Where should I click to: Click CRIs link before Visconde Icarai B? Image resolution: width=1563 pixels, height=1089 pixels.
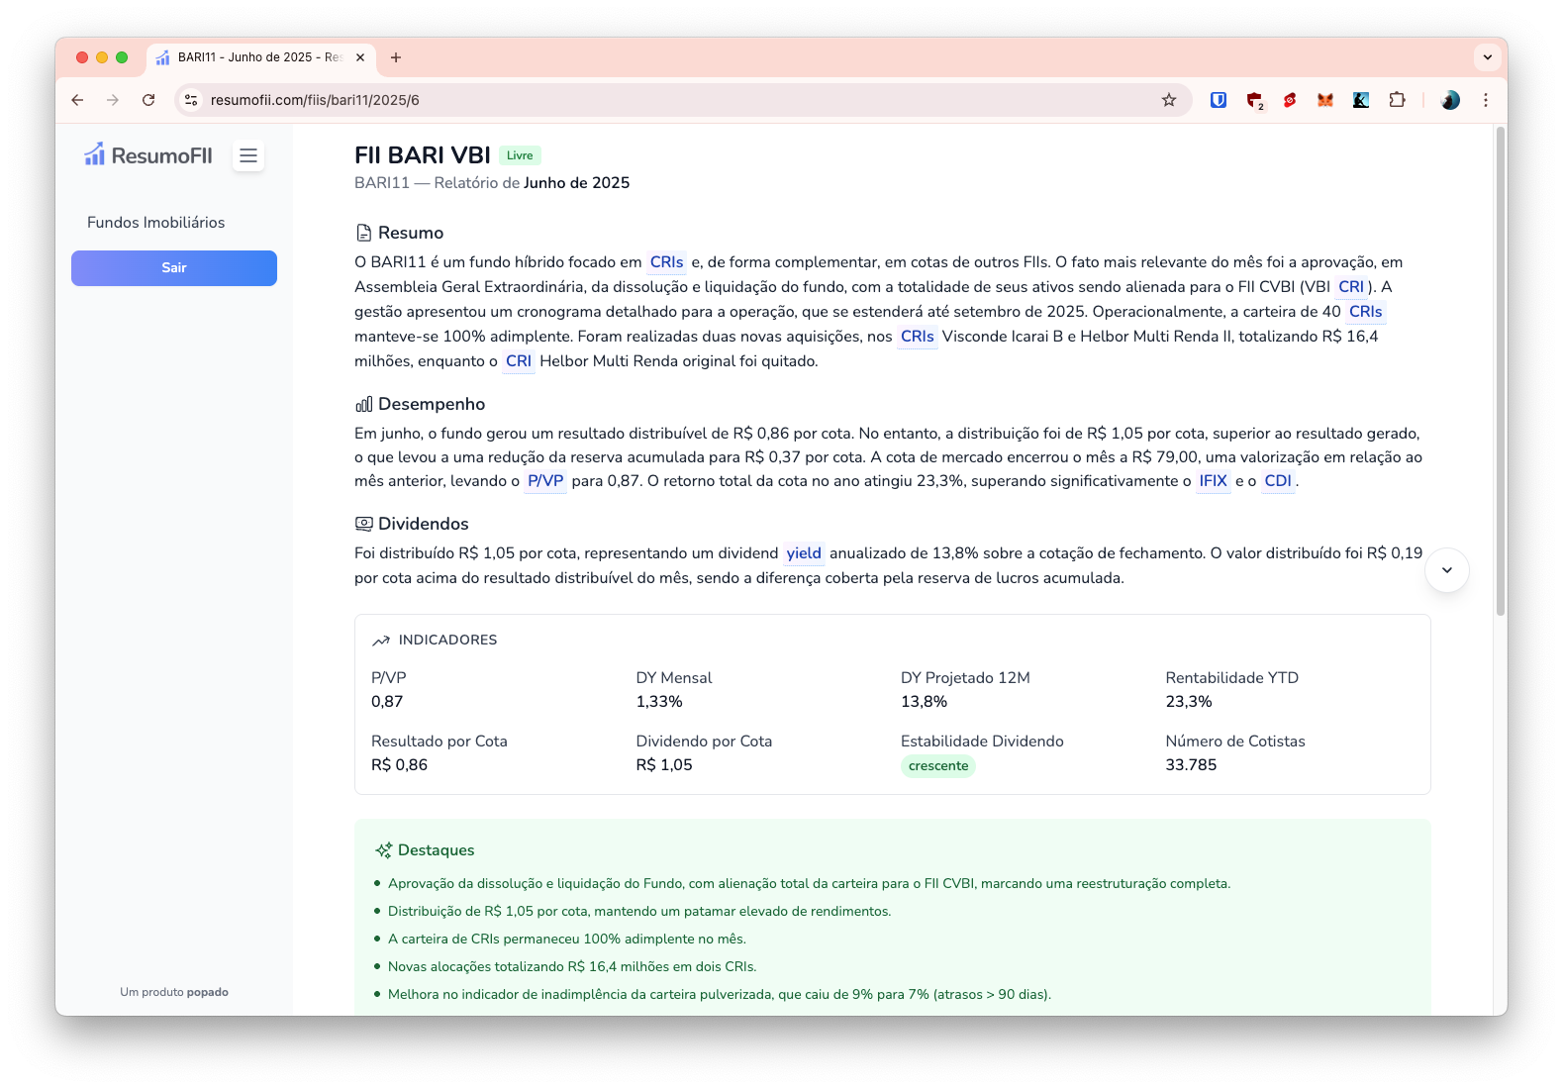(x=918, y=337)
